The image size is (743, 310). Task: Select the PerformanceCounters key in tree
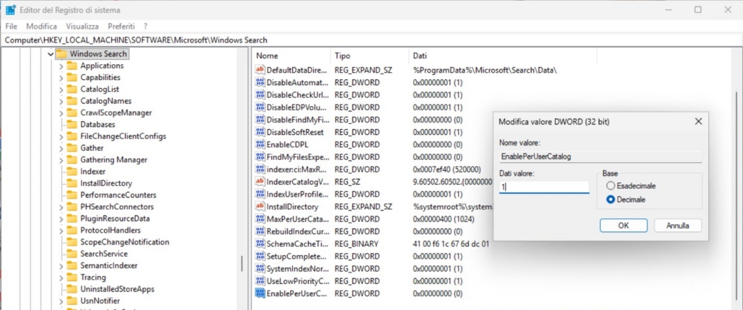(x=118, y=195)
